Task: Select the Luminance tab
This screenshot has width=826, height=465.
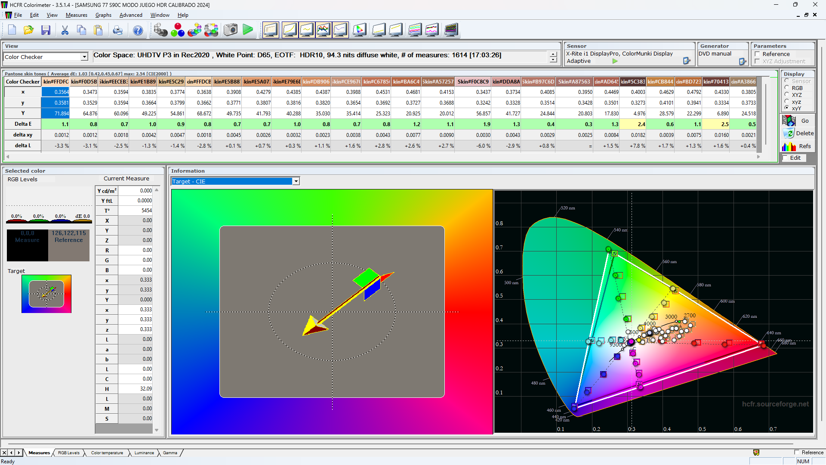Action: 144,453
